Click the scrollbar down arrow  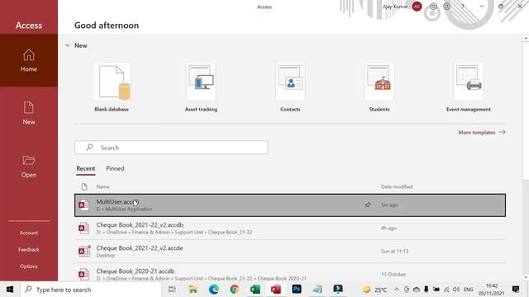coord(526,277)
